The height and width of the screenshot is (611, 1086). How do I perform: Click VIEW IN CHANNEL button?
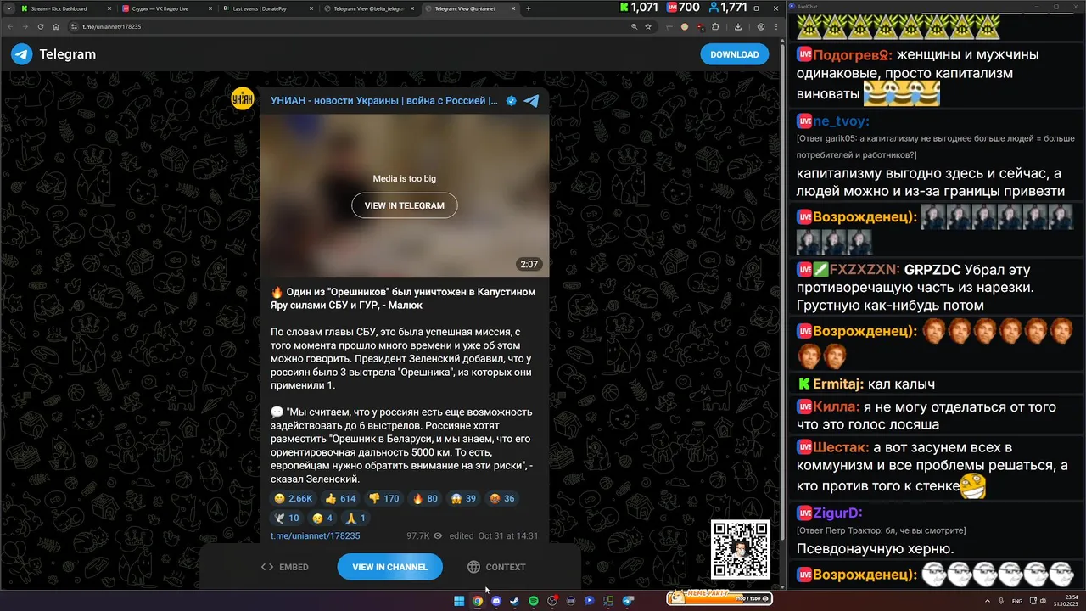coord(389,567)
